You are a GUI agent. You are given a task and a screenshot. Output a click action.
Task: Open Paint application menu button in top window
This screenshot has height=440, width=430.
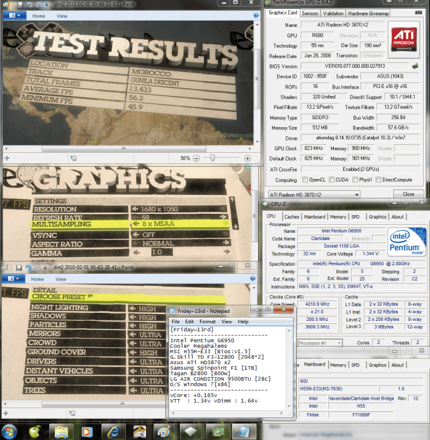(14, 15)
